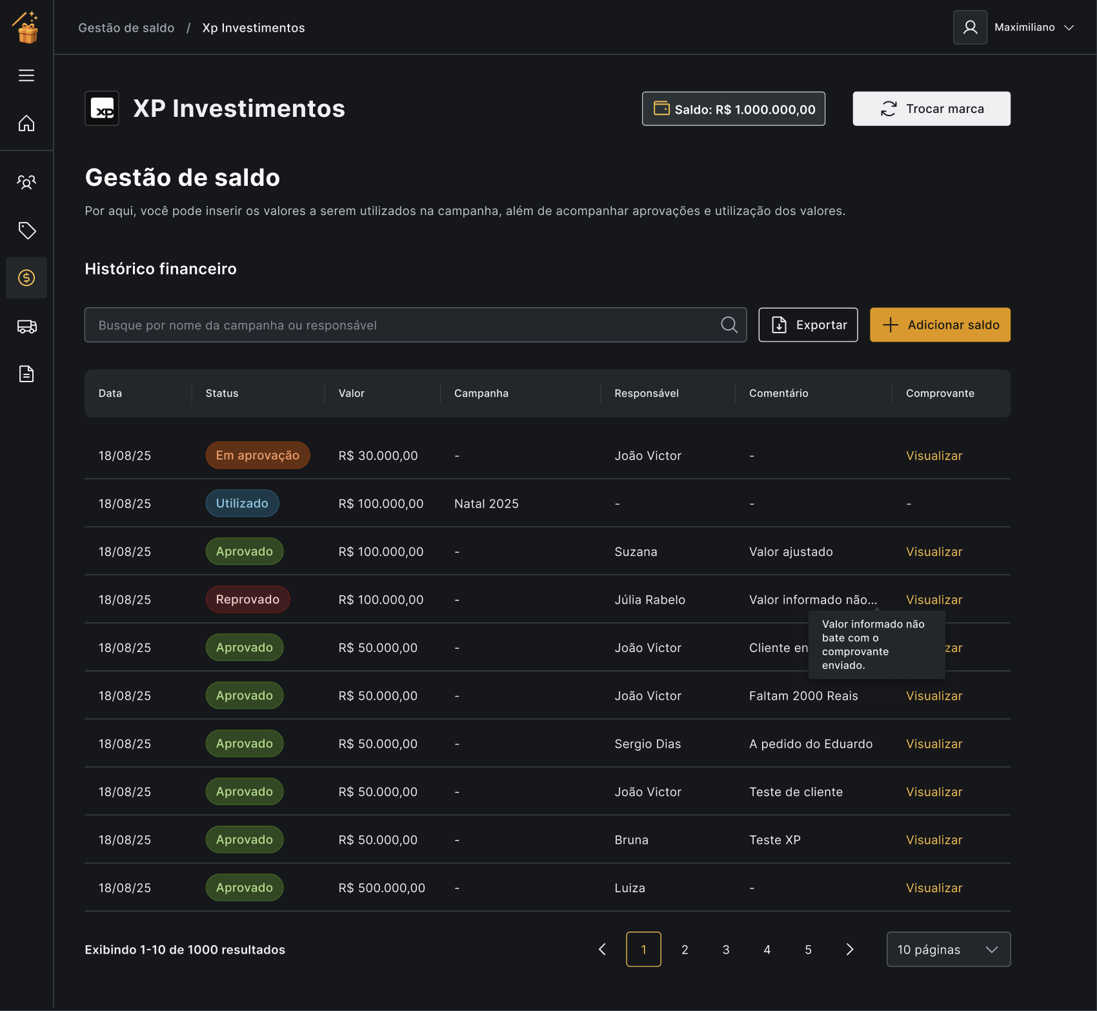The image size is (1097, 1011).
Task: Click Xp Investimentos breadcrumb
Action: point(254,28)
